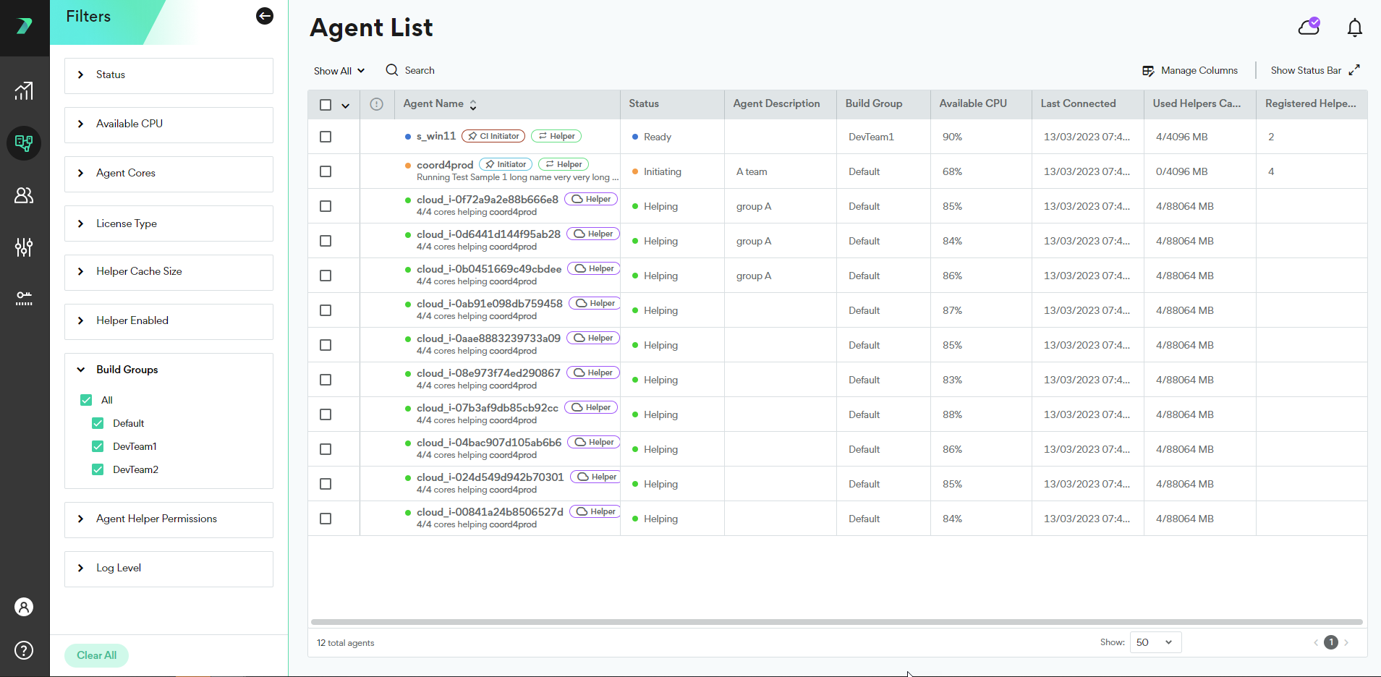Open the user profile icon
1381x677 pixels.
24,607
